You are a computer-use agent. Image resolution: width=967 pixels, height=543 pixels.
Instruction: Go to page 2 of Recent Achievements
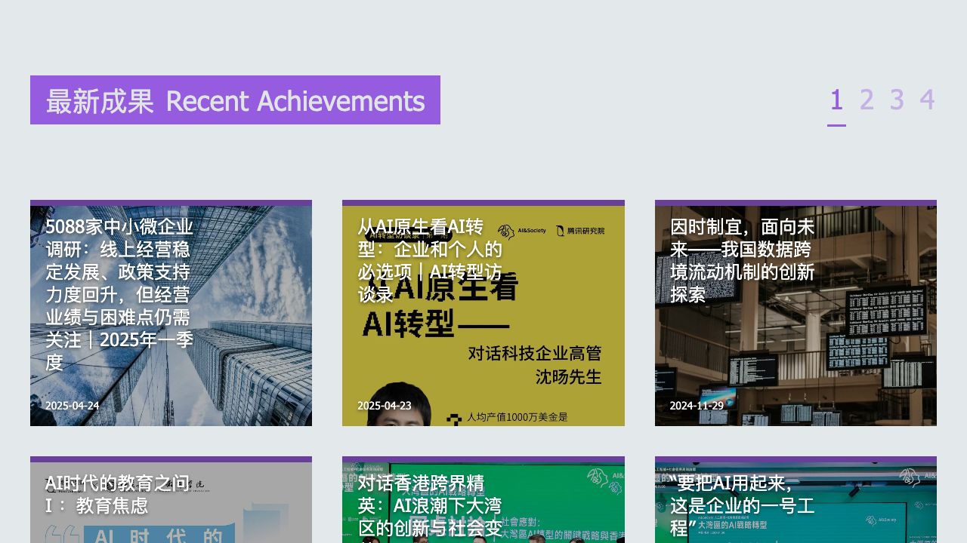tap(867, 100)
